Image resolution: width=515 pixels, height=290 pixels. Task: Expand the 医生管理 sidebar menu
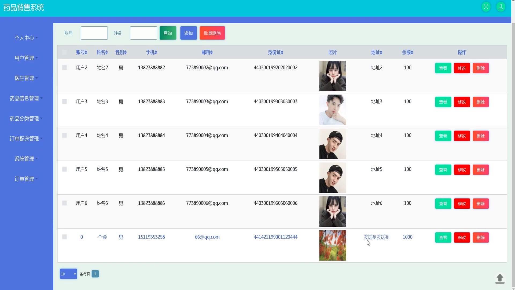[x=26, y=78]
